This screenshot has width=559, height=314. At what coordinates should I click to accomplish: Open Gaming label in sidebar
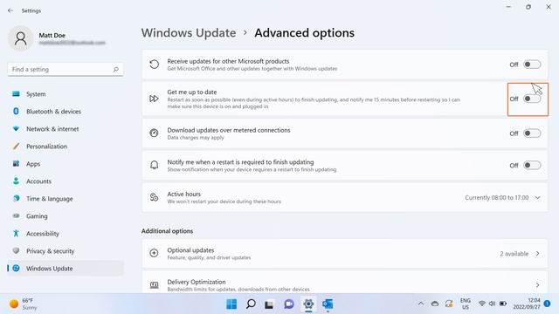point(37,216)
